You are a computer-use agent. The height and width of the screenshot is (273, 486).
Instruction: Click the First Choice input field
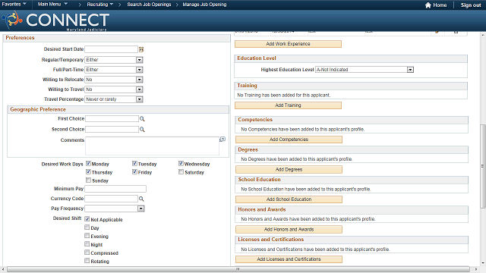(x=112, y=119)
